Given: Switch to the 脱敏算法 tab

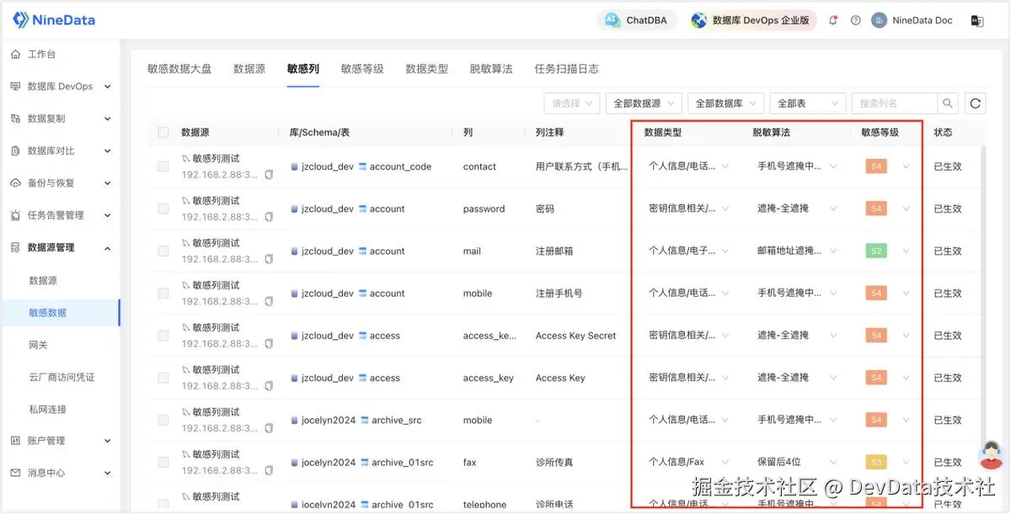Looking at the screenshot, I should click(x=491, y=69).
